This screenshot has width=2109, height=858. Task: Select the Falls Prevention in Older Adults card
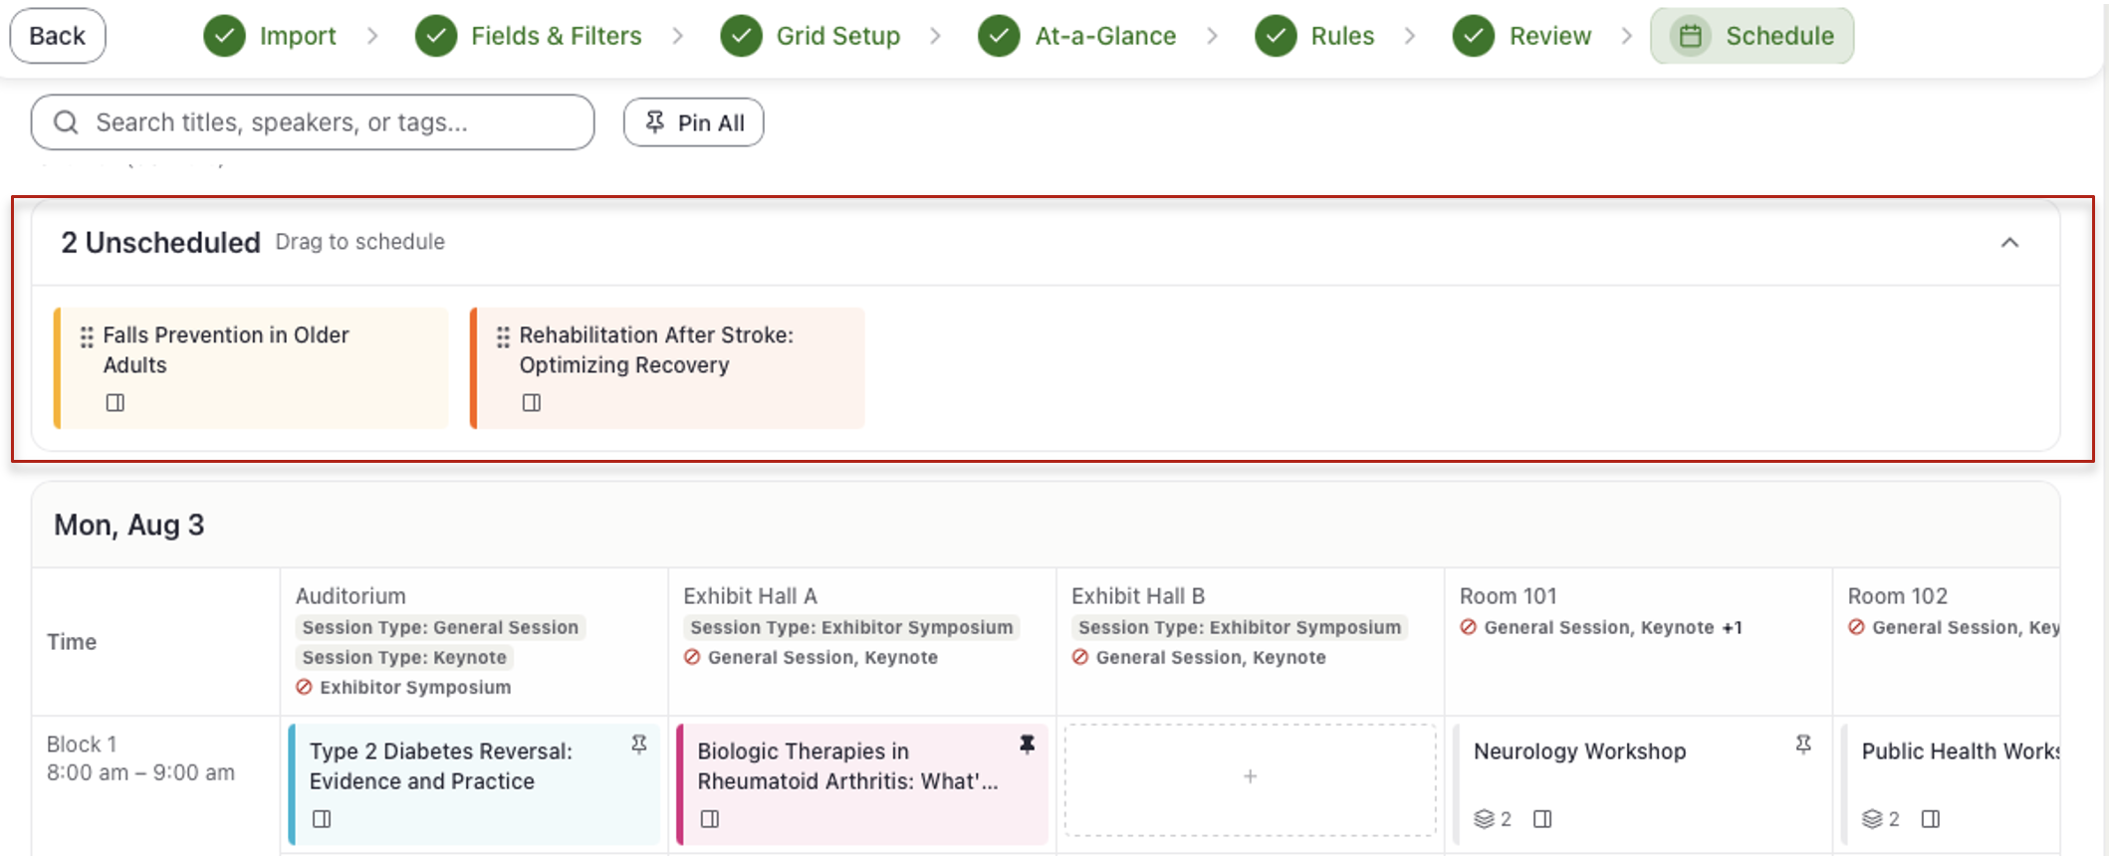251,368
